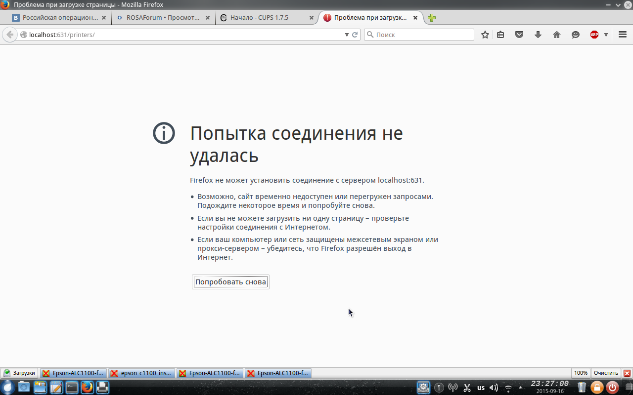Open the ROSA start menu launcher
The width and height of the screenshot is (633, 395).
(x=8, y=387)
